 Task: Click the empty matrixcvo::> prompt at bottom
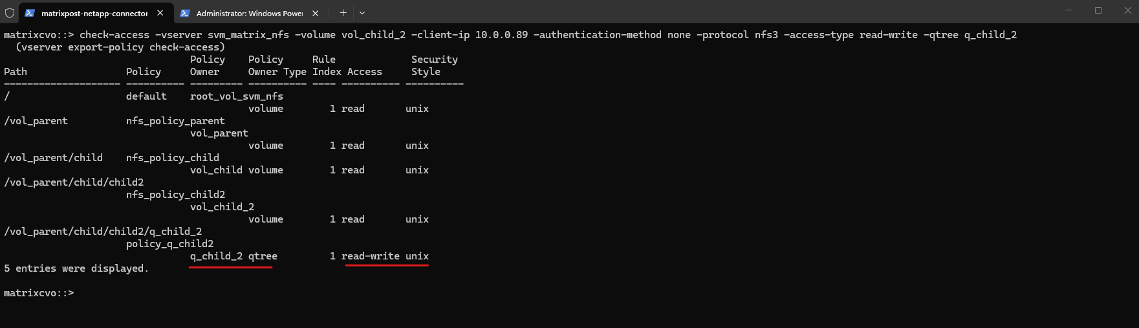(x=39, y=293)
